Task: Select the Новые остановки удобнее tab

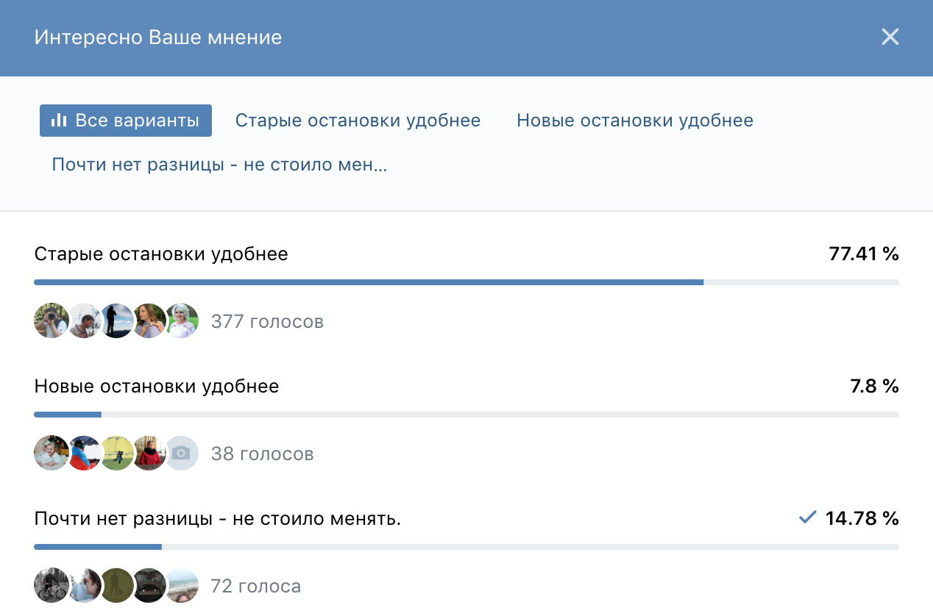Action: pos(634,121)
